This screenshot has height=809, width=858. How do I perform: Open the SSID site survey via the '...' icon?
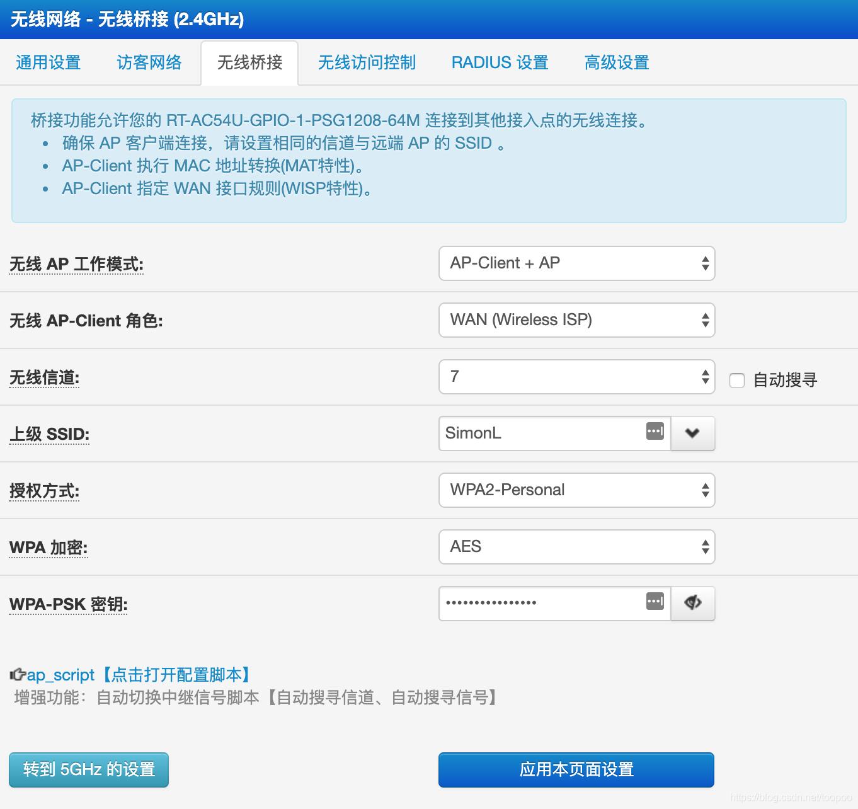pos(655,431)
